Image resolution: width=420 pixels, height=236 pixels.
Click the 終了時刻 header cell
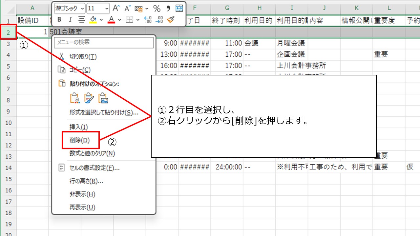click(x=227, y=20)
